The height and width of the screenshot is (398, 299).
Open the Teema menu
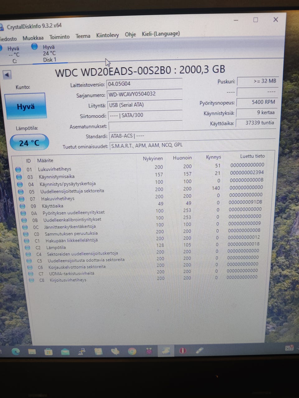pos(83,36)
